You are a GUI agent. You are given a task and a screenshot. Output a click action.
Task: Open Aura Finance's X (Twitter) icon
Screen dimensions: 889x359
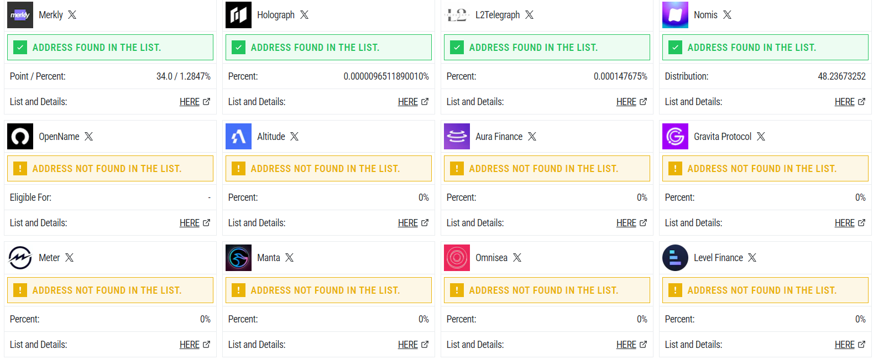pos(532,136)
